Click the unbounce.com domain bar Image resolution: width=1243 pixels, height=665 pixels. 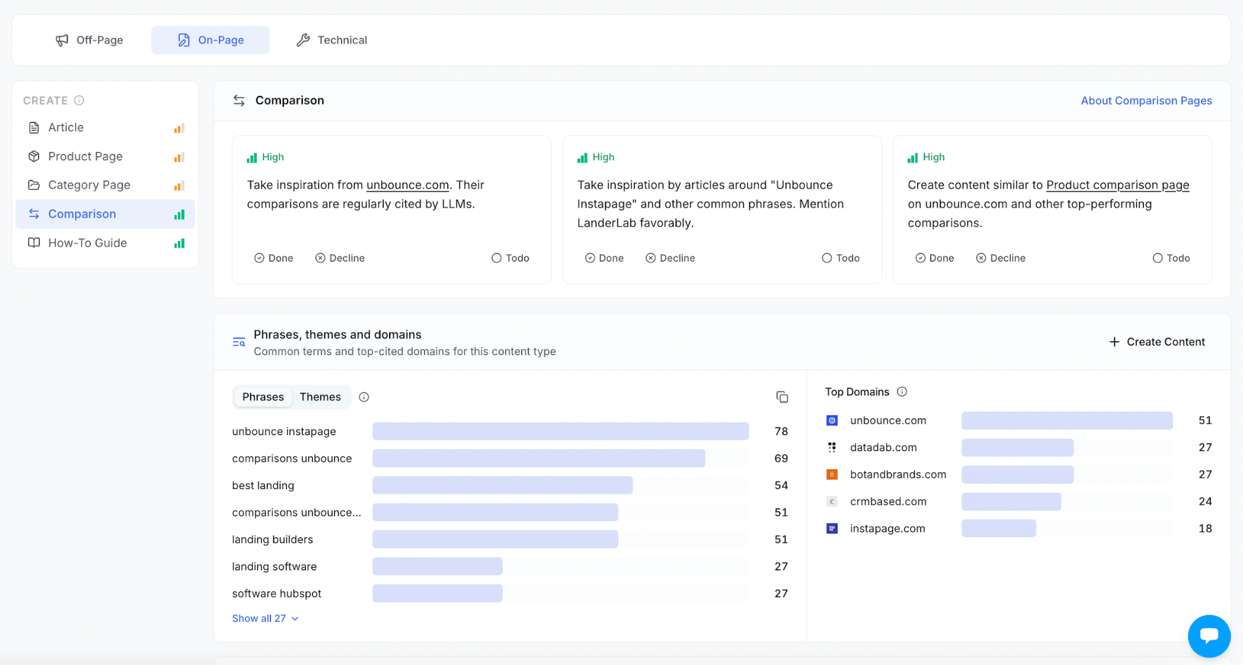(1066, 420)
